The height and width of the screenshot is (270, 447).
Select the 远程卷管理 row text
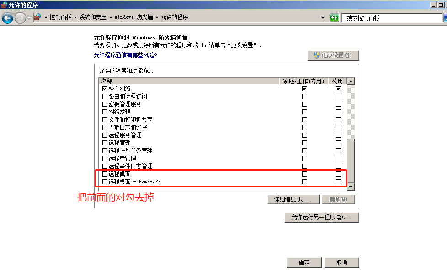122,158
